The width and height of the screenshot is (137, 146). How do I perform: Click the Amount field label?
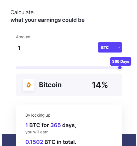coord(23,37)
